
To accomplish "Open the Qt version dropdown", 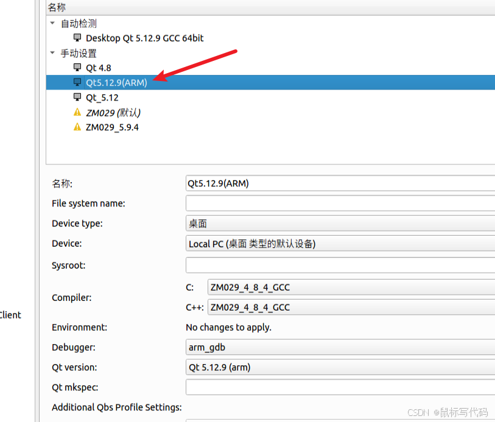I will pyautogui.click(x=340, y=367).
